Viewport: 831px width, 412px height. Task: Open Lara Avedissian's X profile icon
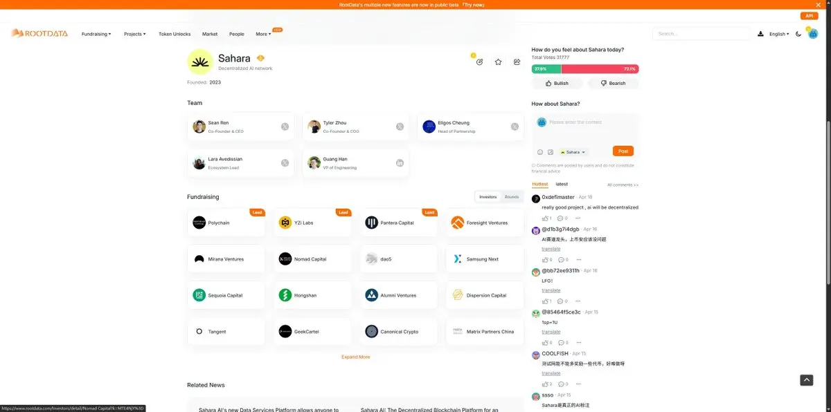pos(285,163)
